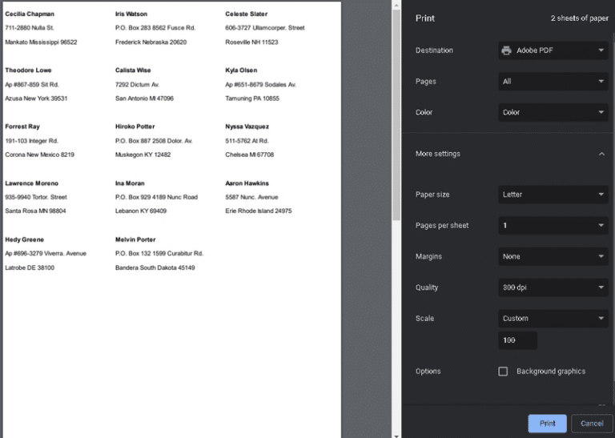Click the name Hedy Greene
This screenshot has width=615, height=438.
coord(24,239)
